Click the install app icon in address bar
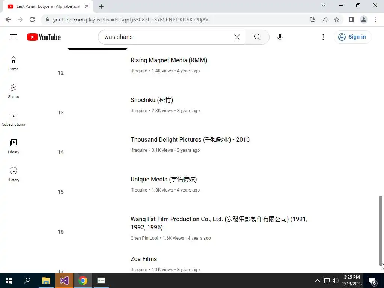Viewport: 384px width, 288px height. [x=312, y=19]
